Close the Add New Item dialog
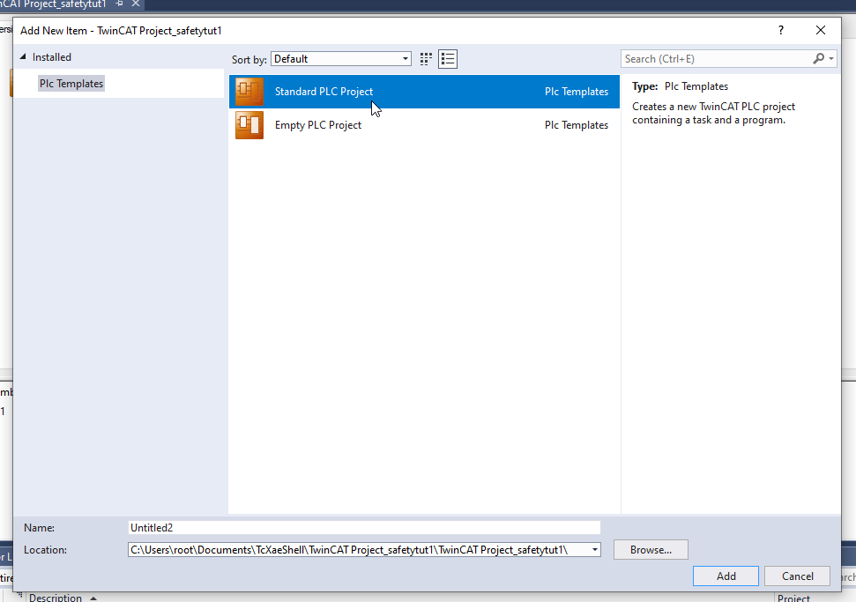The height and width of the screenshot is (602, 856). point(821,31)
